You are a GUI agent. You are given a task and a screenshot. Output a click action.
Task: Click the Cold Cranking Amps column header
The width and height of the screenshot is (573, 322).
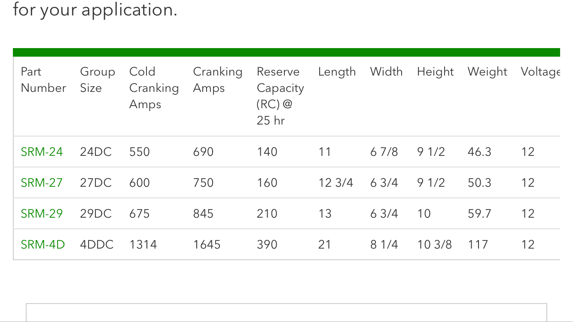(154, 88)
